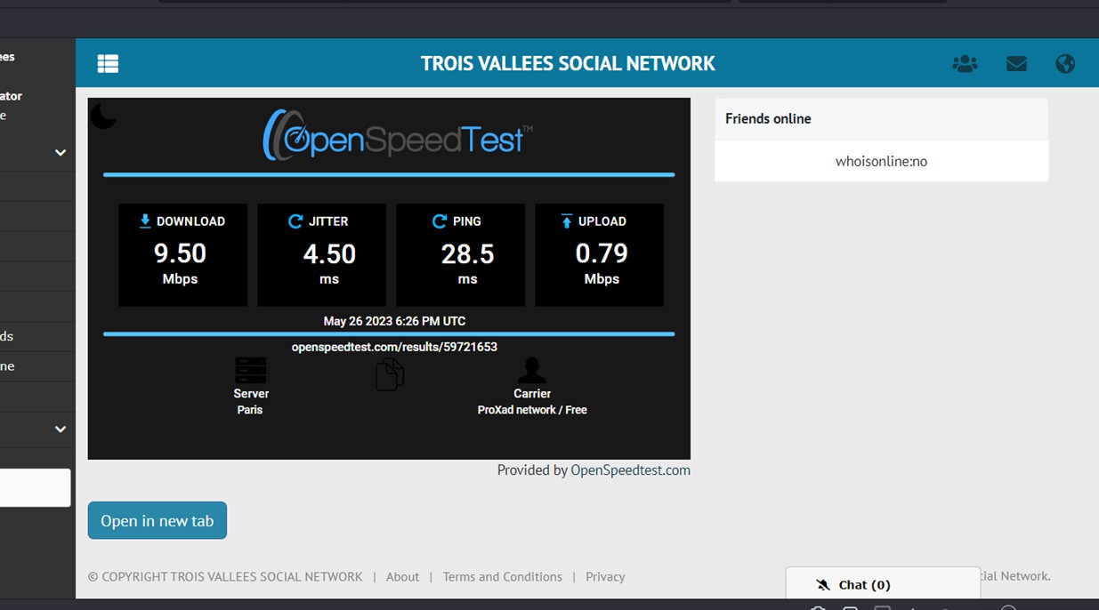Click the openspeedtest.com results URL
The width and height of the screenshot is (1099, 610).
pos(394,347)
